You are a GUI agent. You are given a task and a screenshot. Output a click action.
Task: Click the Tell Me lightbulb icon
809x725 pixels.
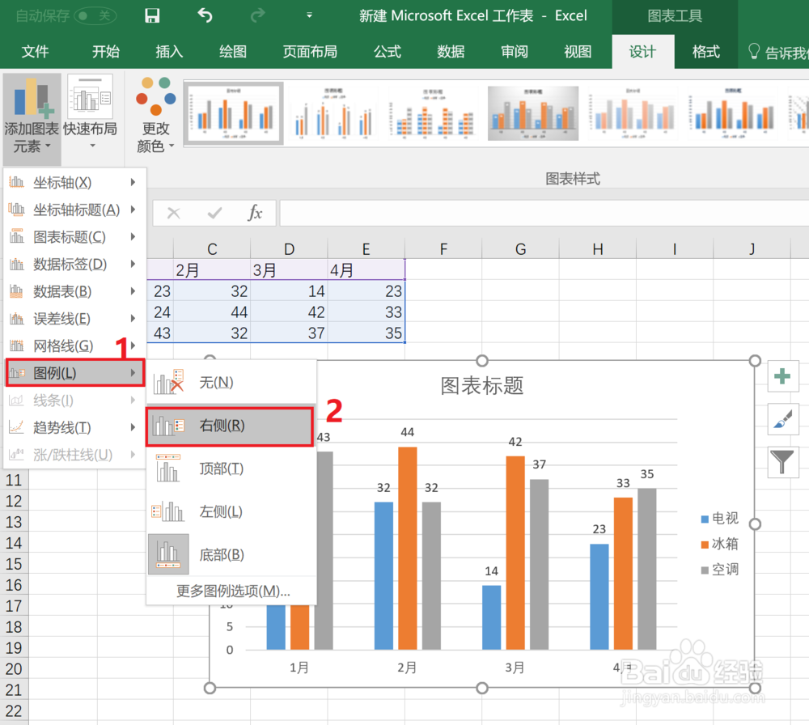point(754,52)
